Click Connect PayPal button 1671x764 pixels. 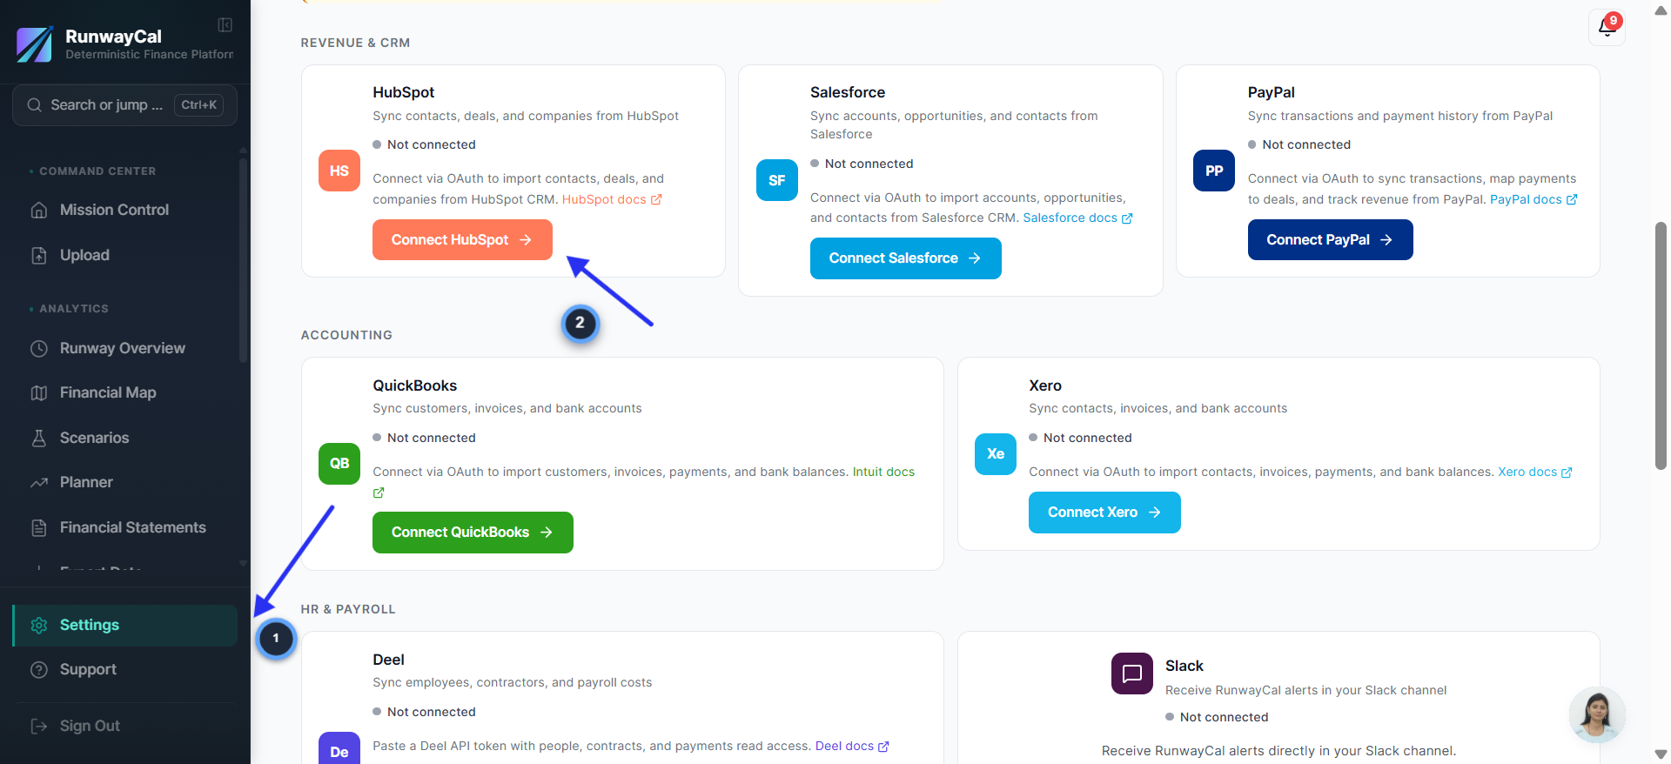[x=1330, y=239]
